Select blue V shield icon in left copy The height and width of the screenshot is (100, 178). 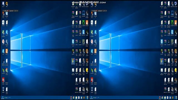click(73, 42)
